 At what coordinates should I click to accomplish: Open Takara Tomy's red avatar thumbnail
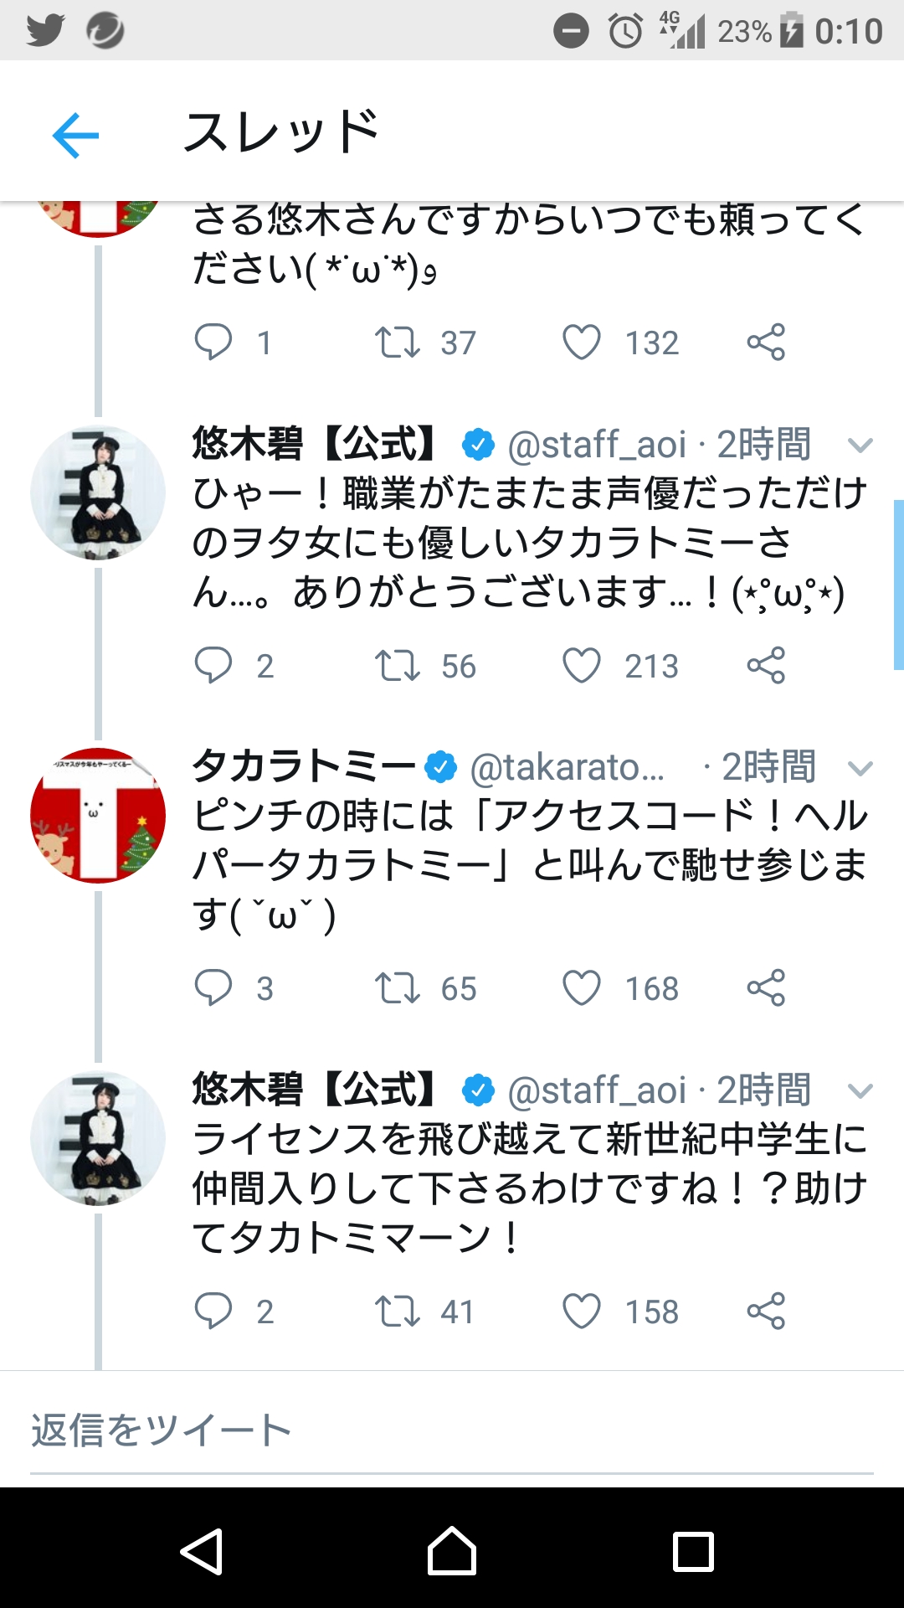(x=98, y=815)
